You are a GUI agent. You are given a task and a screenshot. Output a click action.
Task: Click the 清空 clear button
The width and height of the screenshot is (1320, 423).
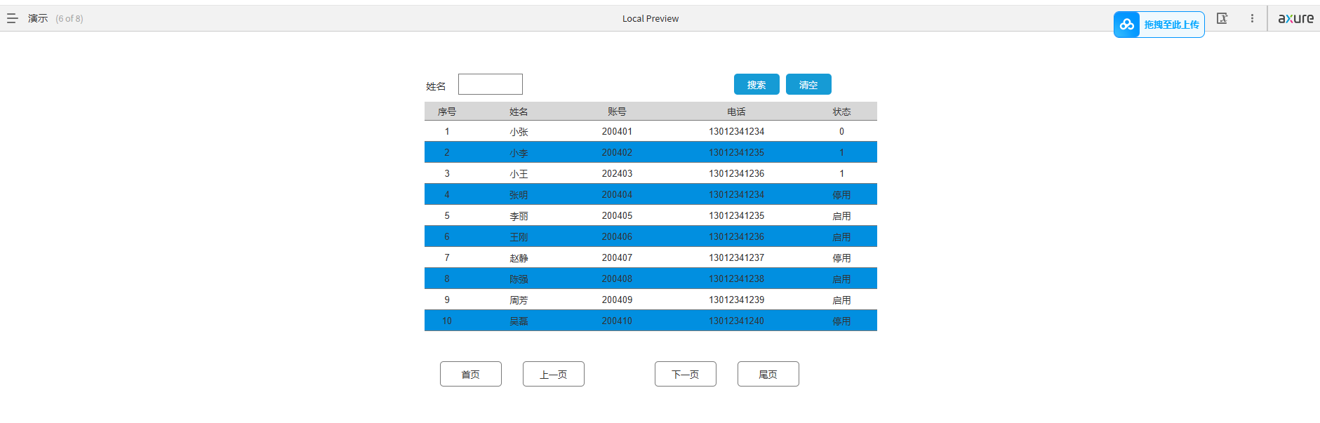point(808,84)
